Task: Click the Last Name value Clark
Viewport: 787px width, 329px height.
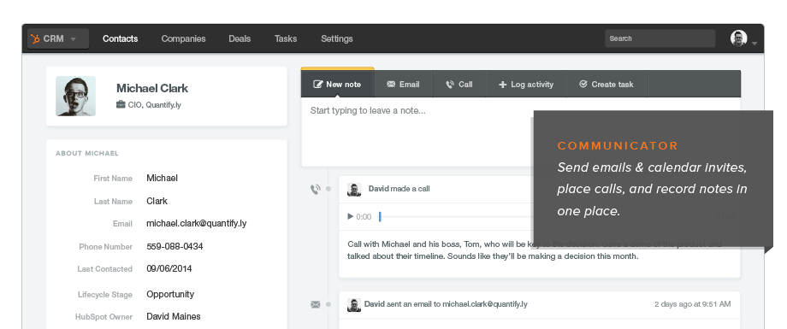Action: 157,201
